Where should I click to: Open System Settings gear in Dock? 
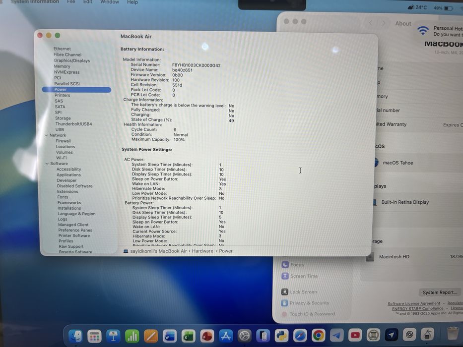pos(245,336)
